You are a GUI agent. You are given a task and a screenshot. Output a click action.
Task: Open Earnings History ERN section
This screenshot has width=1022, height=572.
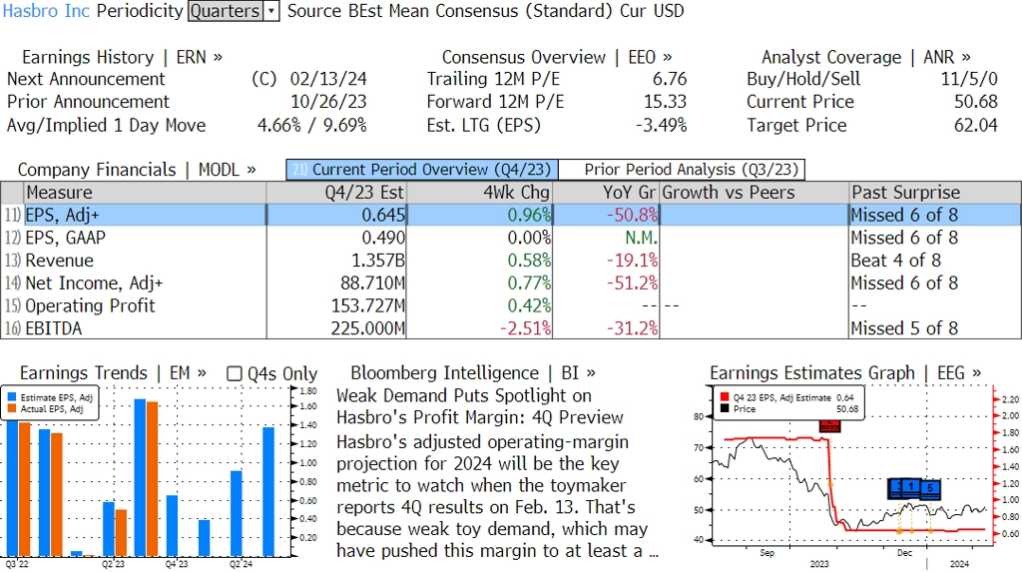click(x=122, y=57)
